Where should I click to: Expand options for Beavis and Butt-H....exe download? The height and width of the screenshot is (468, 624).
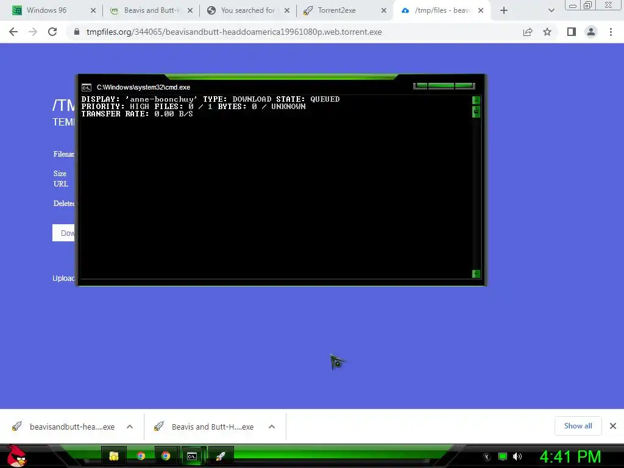click(272, 427)
